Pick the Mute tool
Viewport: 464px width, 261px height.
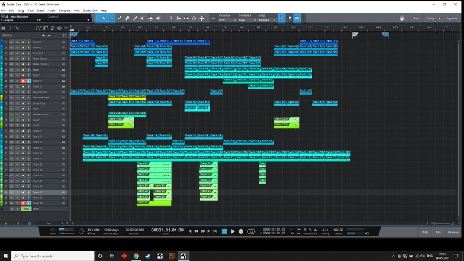141,18
